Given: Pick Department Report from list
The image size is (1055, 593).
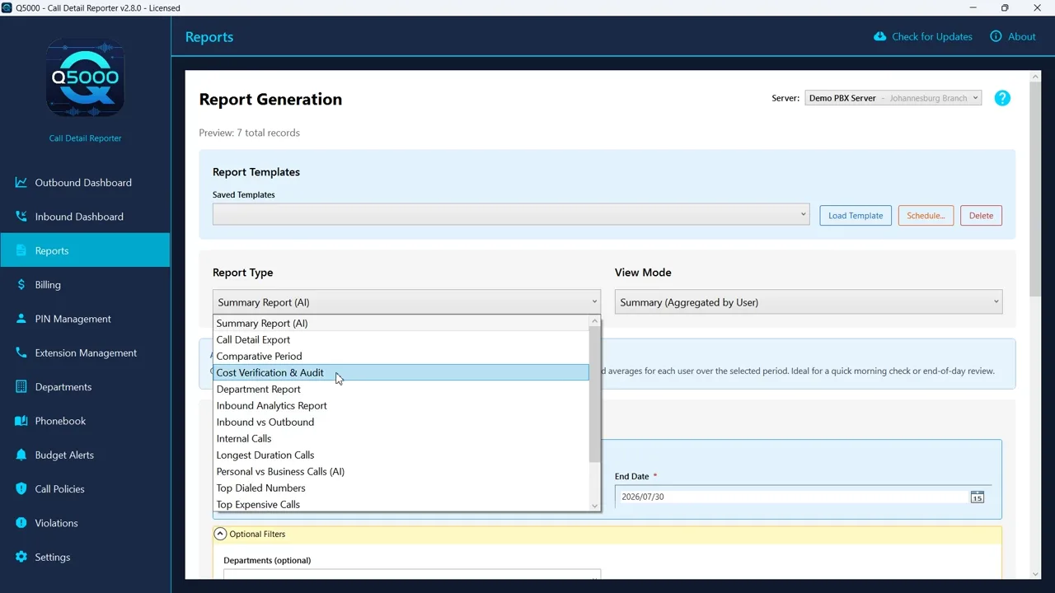Looking at the screenshot, I should click(x=401, y=389).
